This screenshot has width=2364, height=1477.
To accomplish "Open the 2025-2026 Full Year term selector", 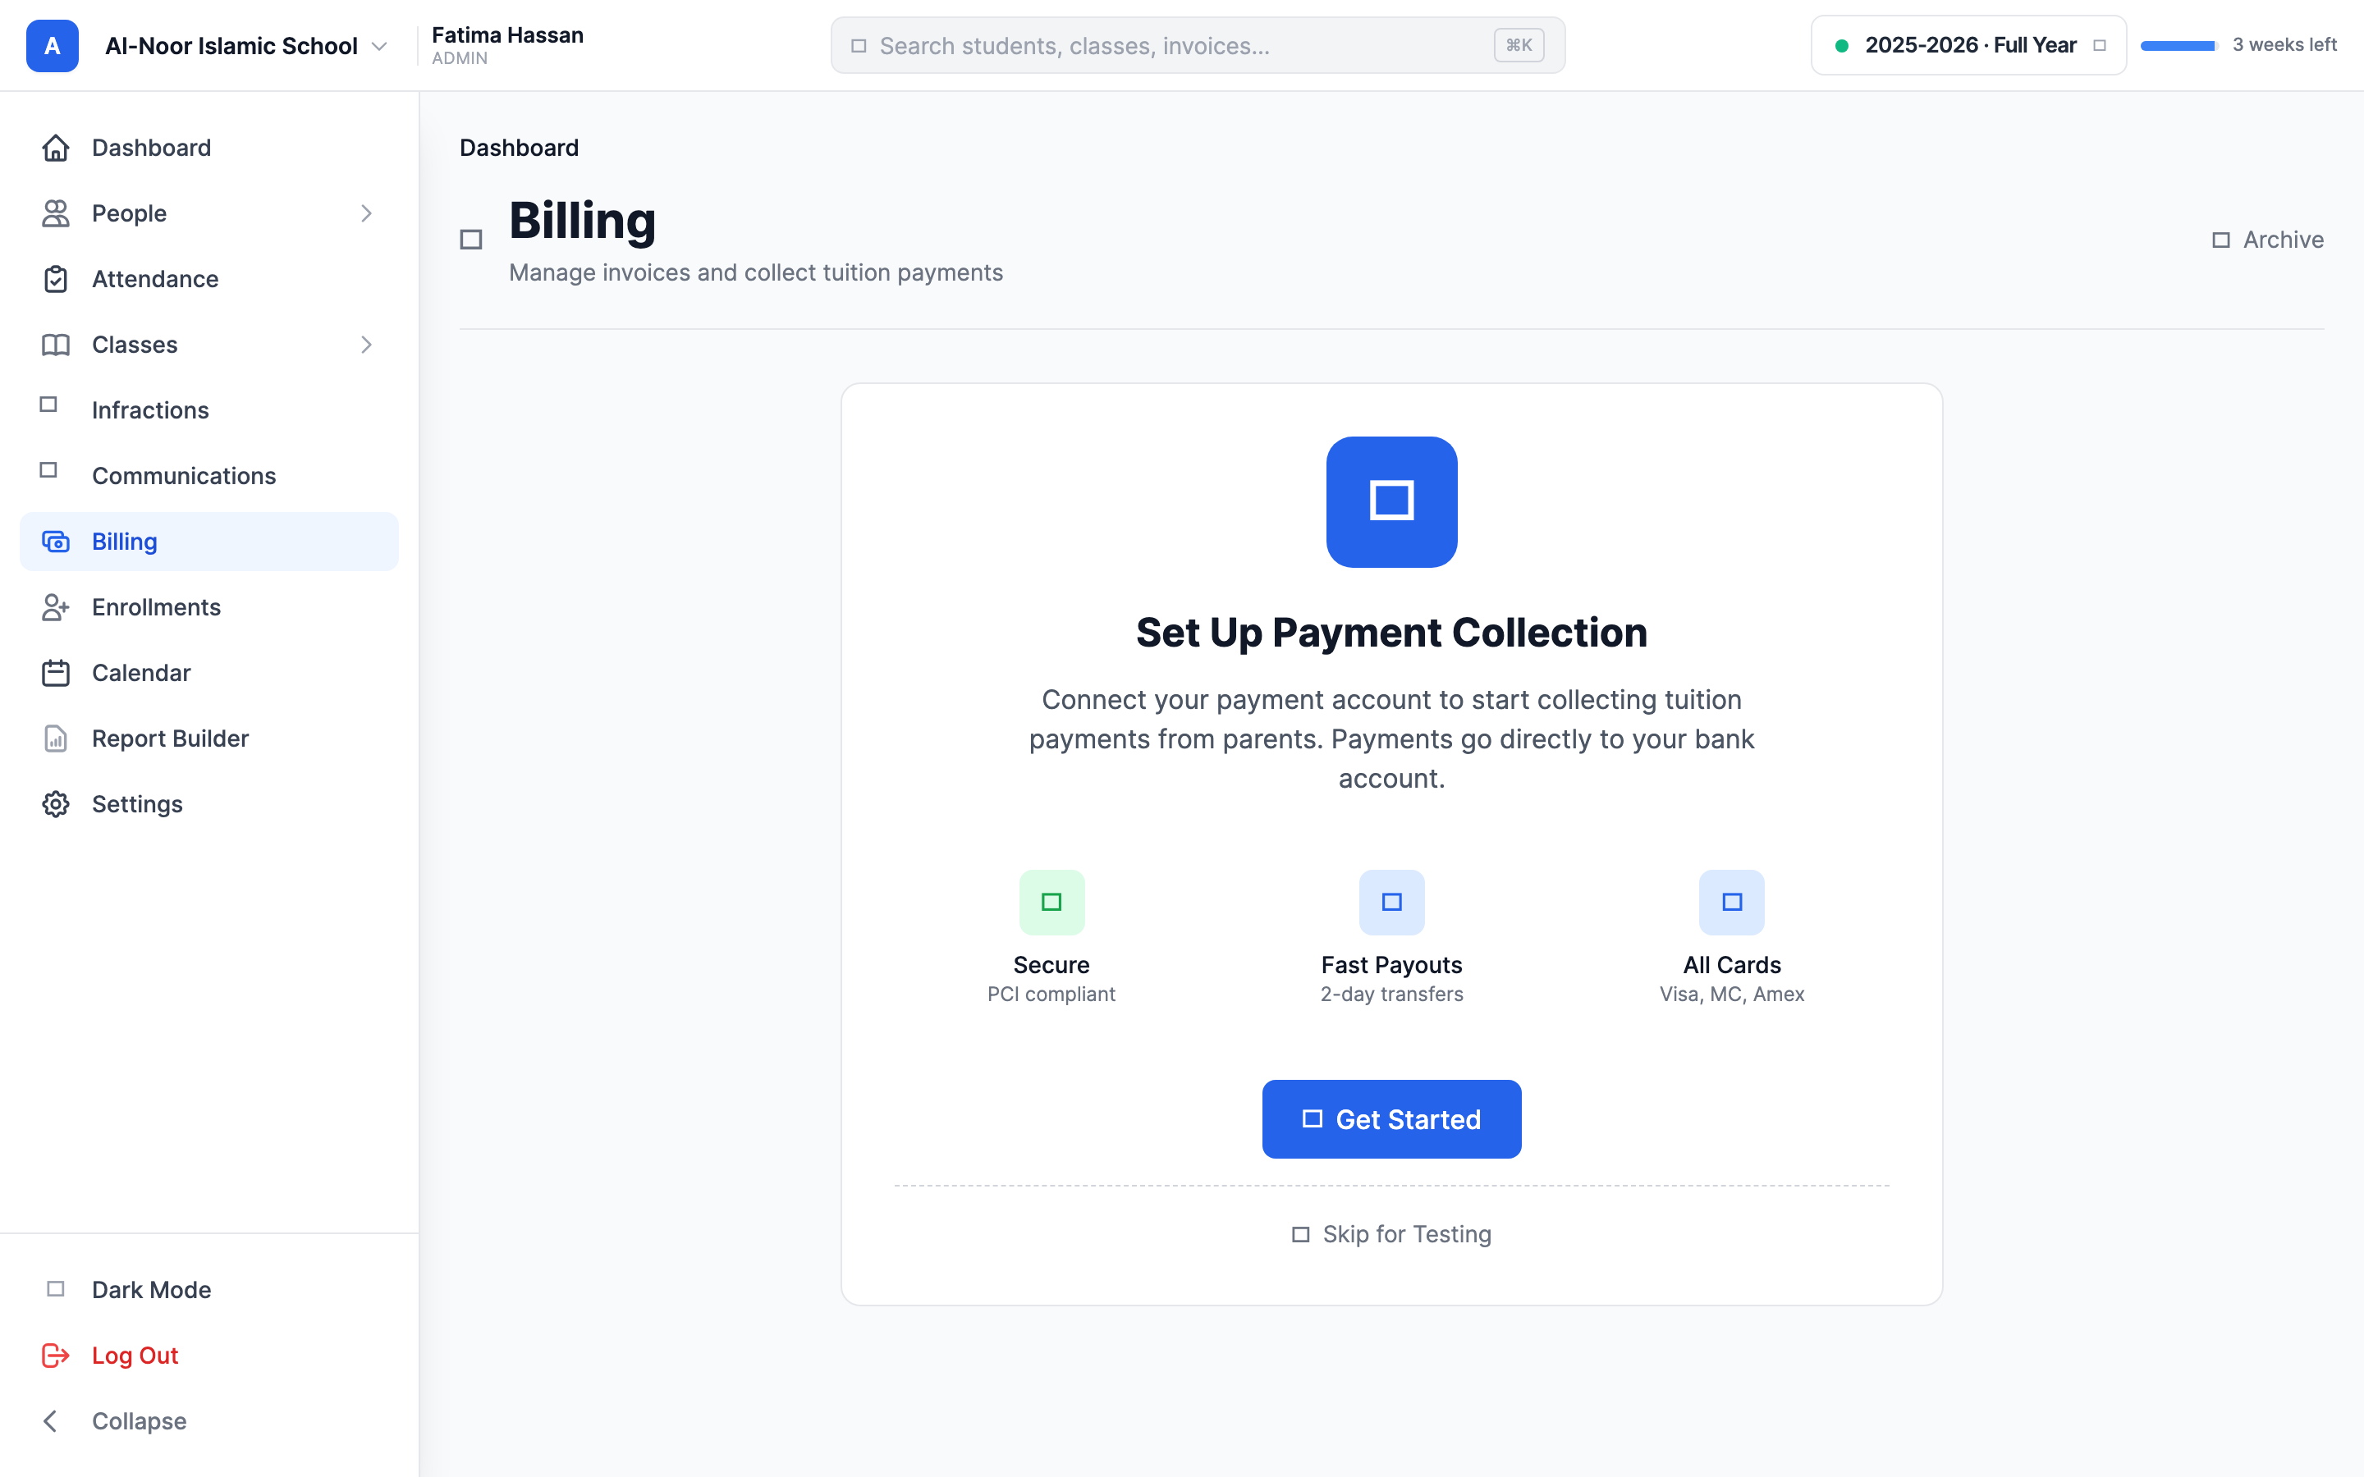I will coord(1968,45).
